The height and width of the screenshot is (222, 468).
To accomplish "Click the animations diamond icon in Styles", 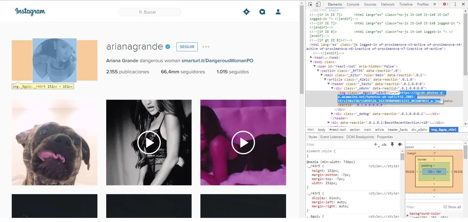I will coord(400,144).
